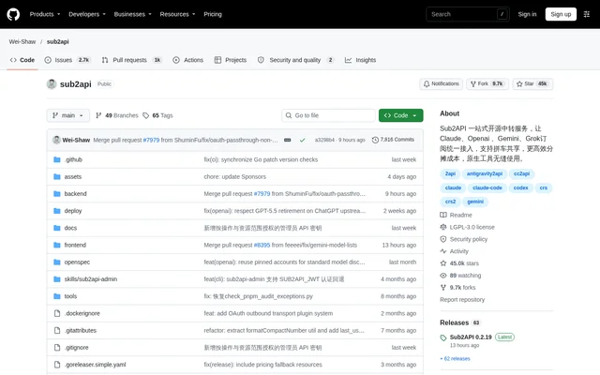This screenshot has width=600, height=375.
Task: Click the Sign up button
Action: click(561, 14)
